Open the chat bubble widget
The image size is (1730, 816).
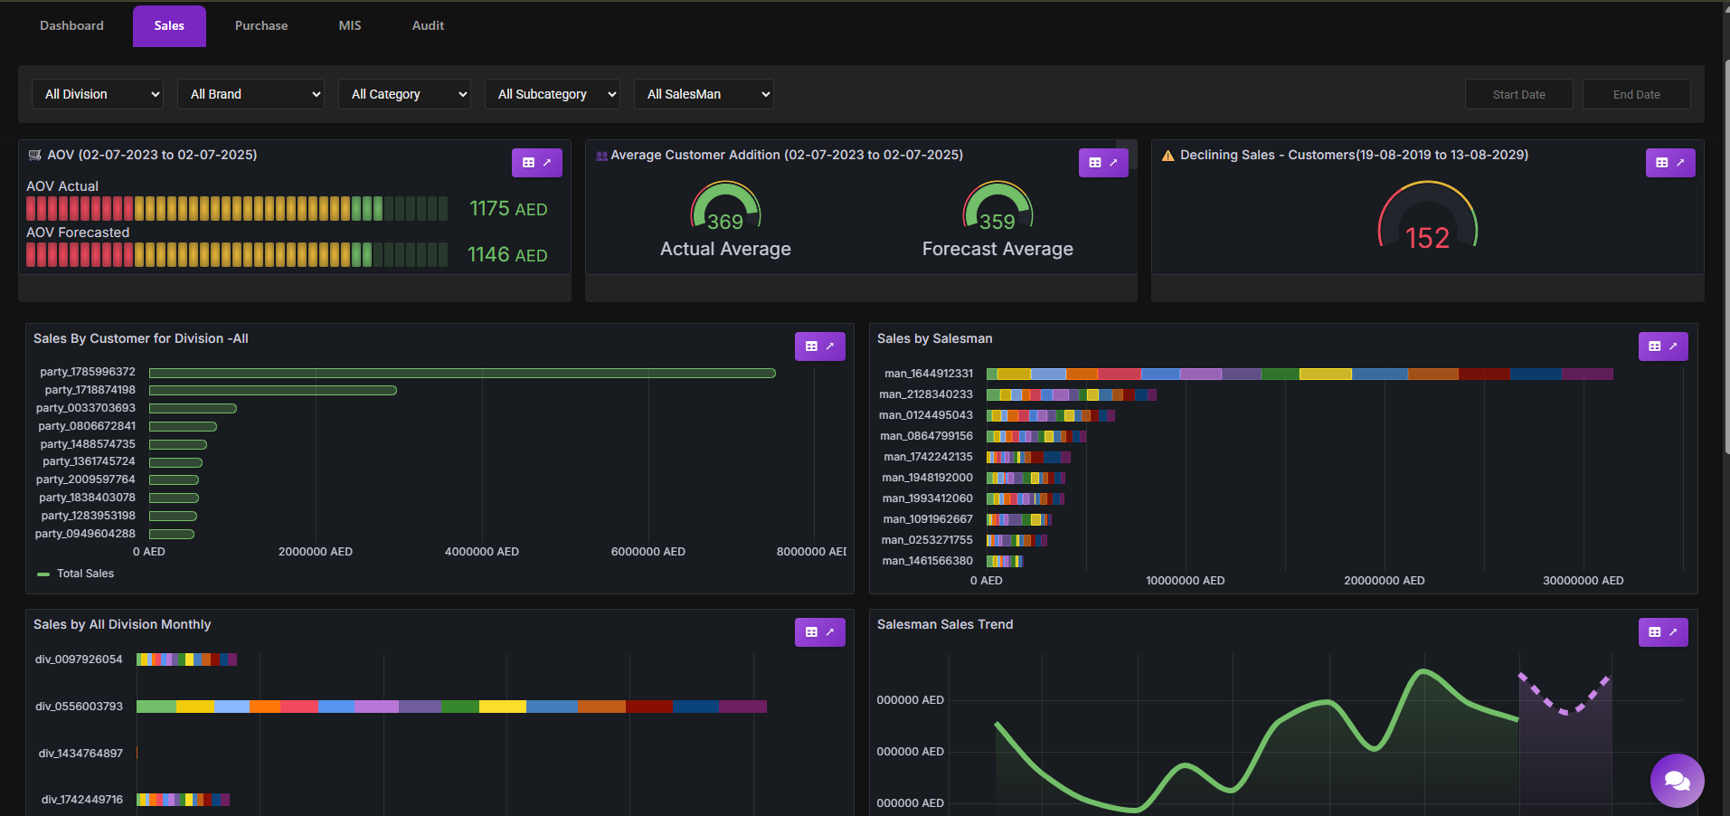click(1677, 780)
